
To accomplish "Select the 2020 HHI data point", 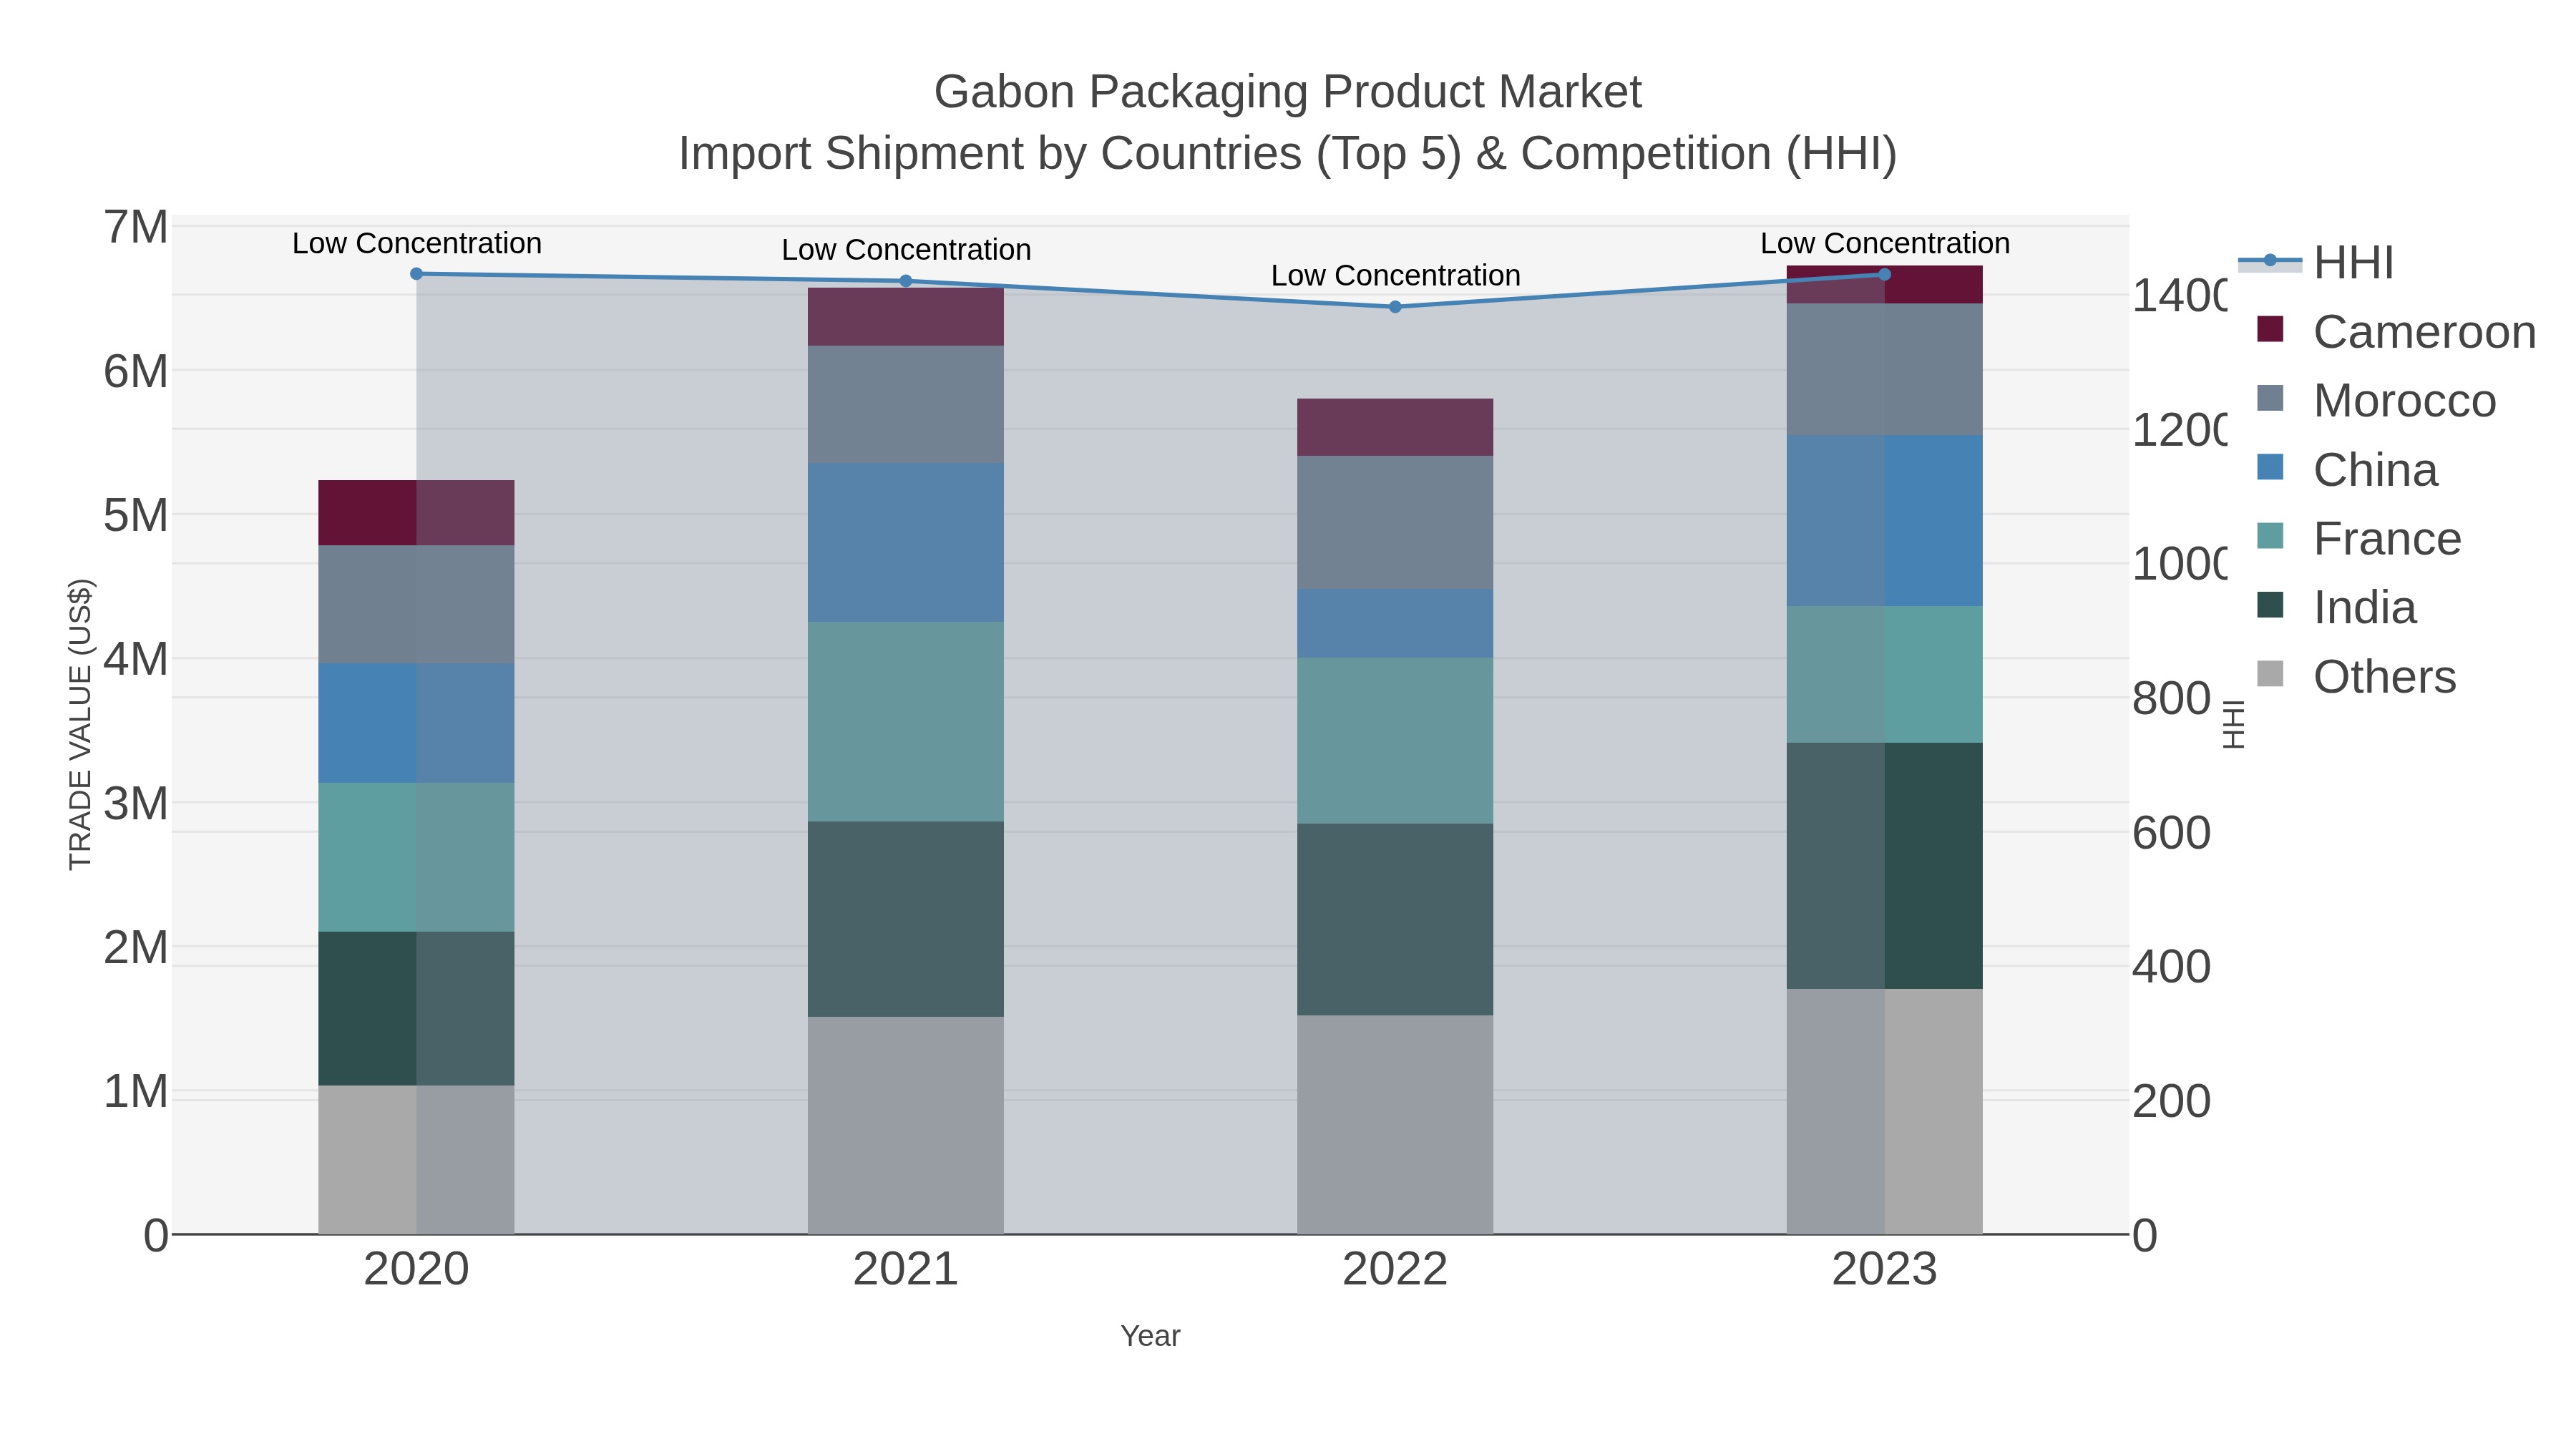I will pyautogui.click(x=417, y=274).
